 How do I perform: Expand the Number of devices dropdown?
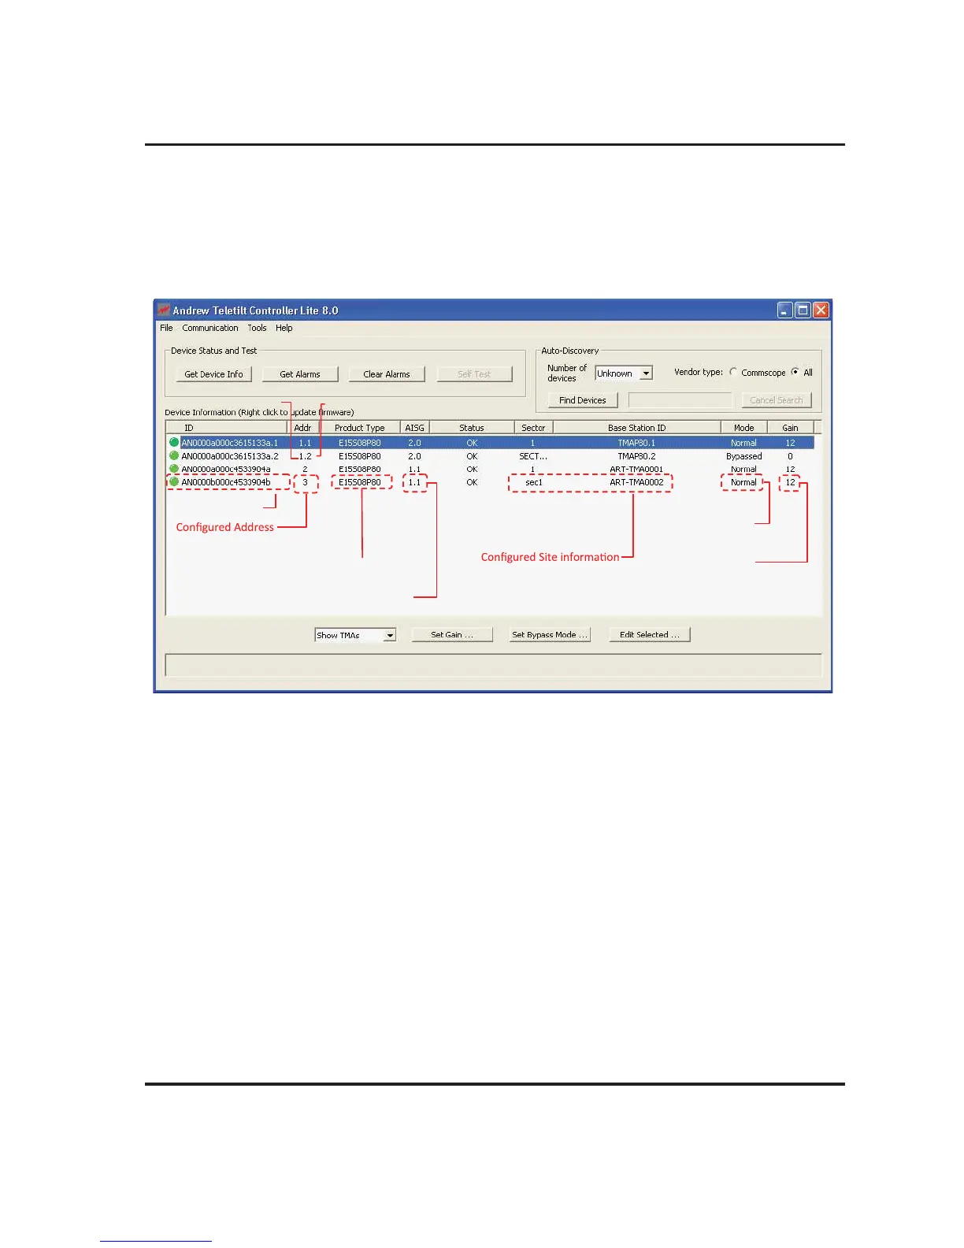(646, 373)
